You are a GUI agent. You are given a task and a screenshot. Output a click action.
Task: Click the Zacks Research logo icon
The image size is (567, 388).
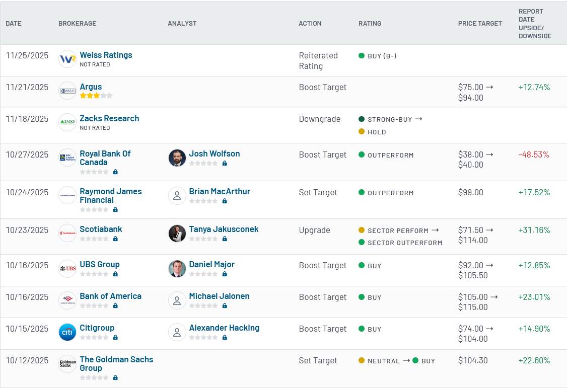67,122
